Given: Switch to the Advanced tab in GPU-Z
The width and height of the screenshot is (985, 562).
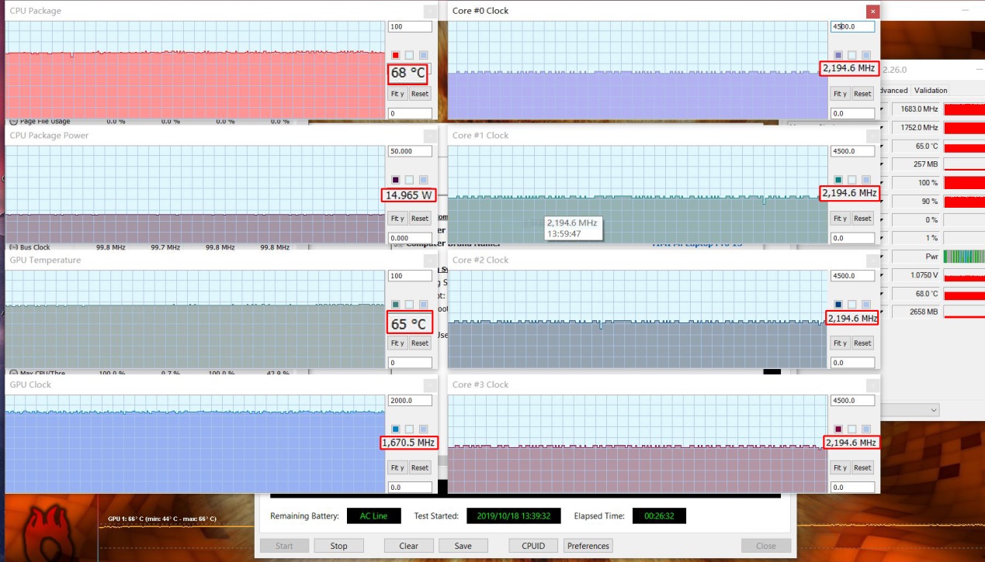Looking at the screenshot, I should coord(894,90).
